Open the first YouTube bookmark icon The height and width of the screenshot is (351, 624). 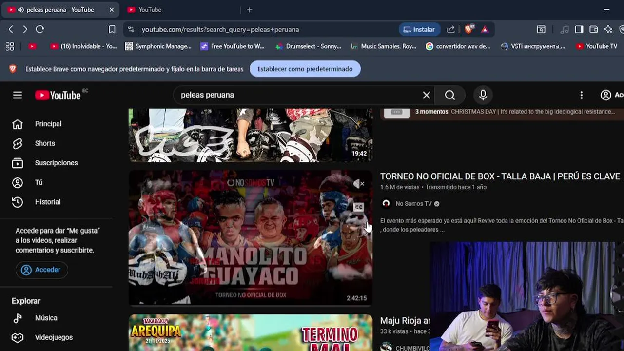coord(32,46)
